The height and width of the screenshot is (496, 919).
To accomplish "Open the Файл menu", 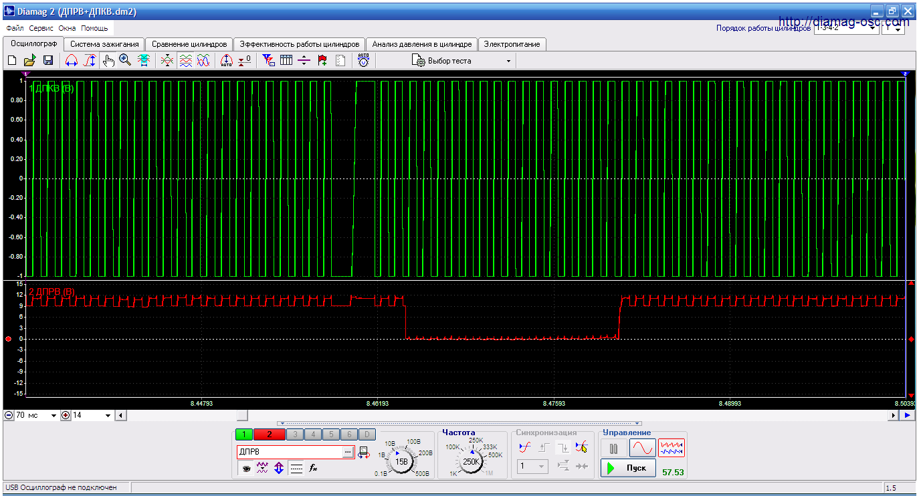I will (15, 29).
